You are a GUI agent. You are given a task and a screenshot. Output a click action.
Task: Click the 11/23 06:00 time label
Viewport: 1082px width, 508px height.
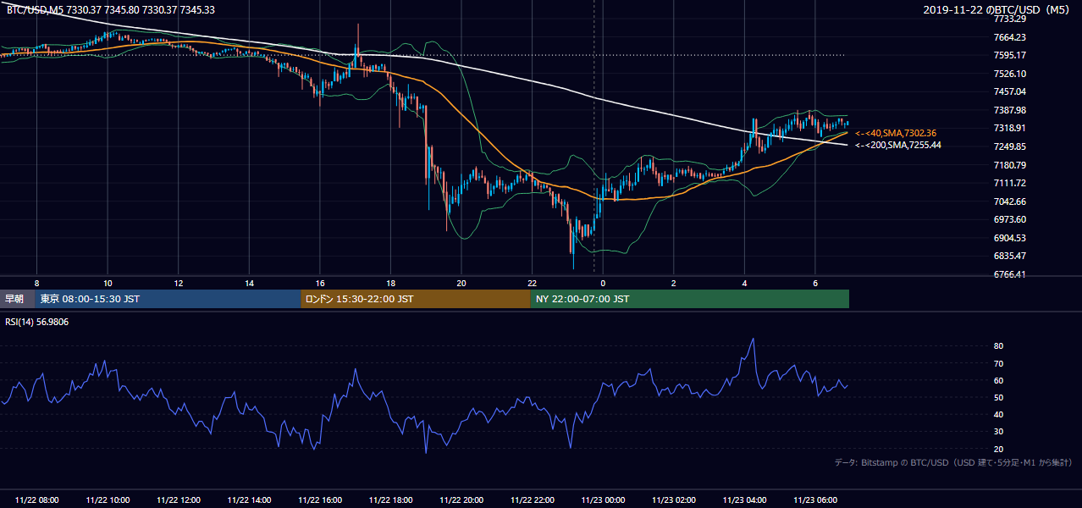[x=814, y=500]
